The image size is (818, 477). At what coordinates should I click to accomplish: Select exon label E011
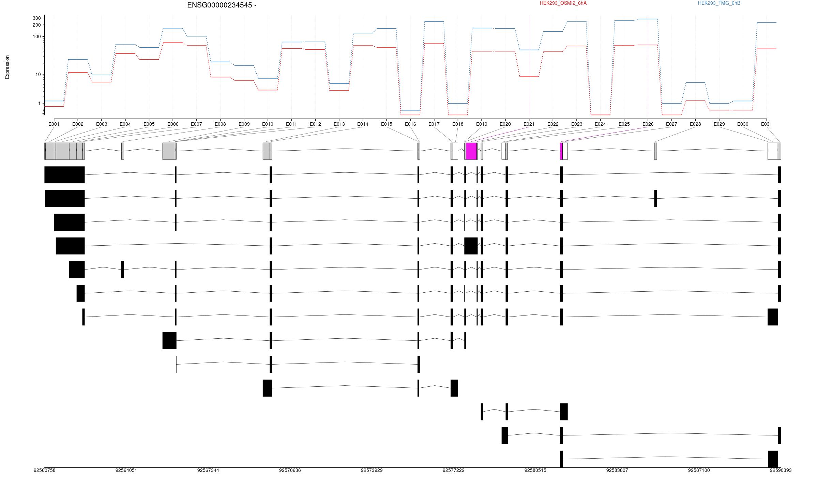[x=291, y=124]
